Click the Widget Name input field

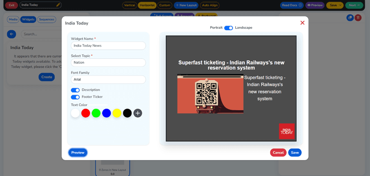108,46
